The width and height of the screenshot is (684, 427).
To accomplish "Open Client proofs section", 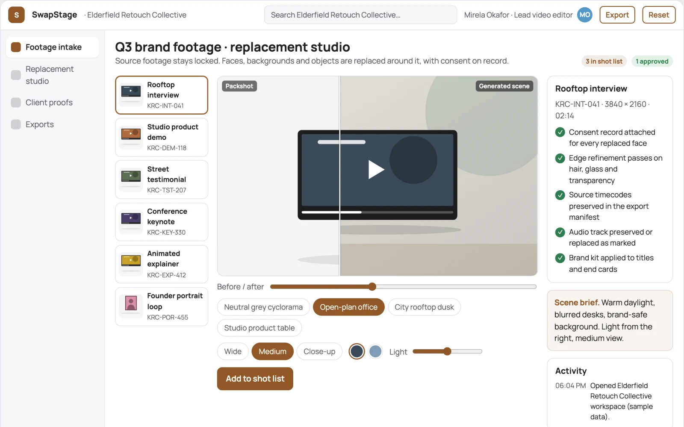I will (52, 103).
